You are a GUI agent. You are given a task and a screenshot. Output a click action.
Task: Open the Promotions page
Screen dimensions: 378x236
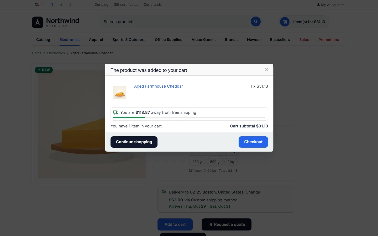(329, 40)
